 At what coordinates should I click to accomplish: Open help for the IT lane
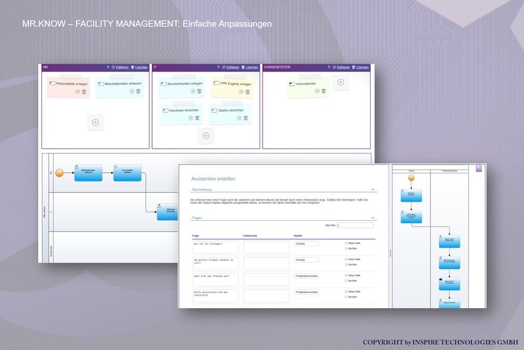pyautogui.click(x=218, y=68)
